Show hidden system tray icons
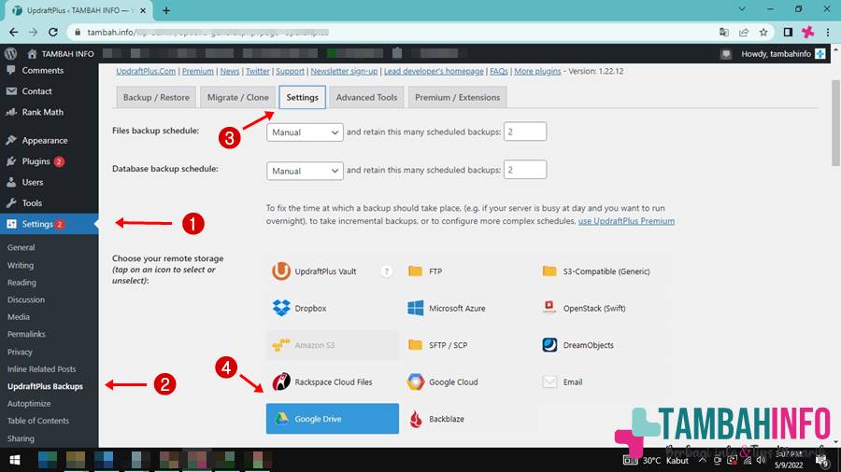 702,460
